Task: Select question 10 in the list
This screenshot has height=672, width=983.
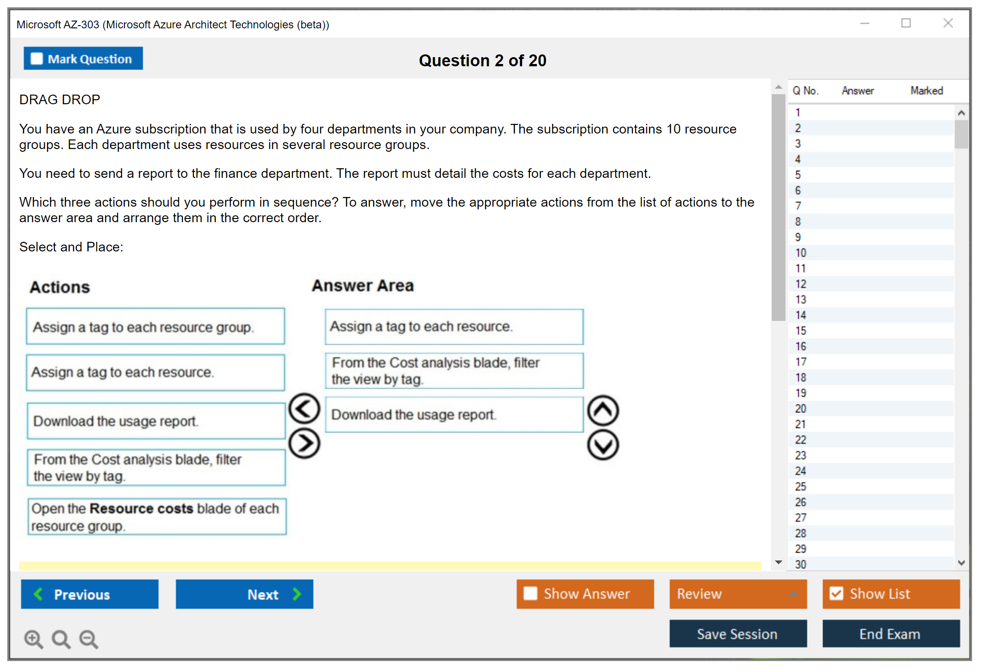Action: click(x=801, y=253)
